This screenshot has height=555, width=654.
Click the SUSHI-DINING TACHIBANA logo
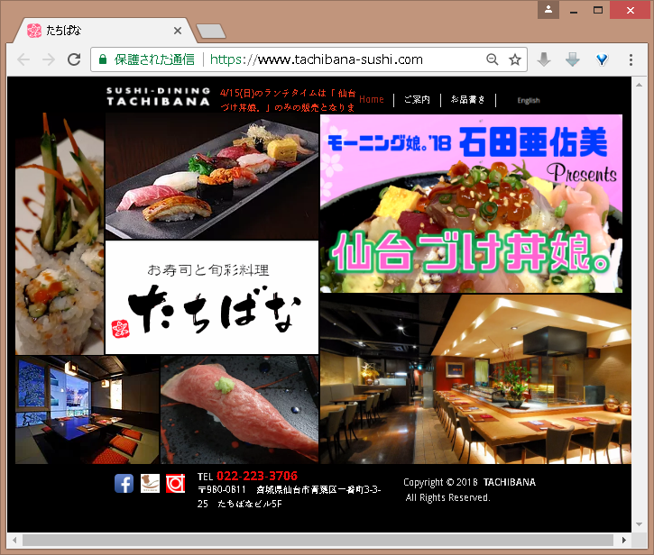(158, 96)
